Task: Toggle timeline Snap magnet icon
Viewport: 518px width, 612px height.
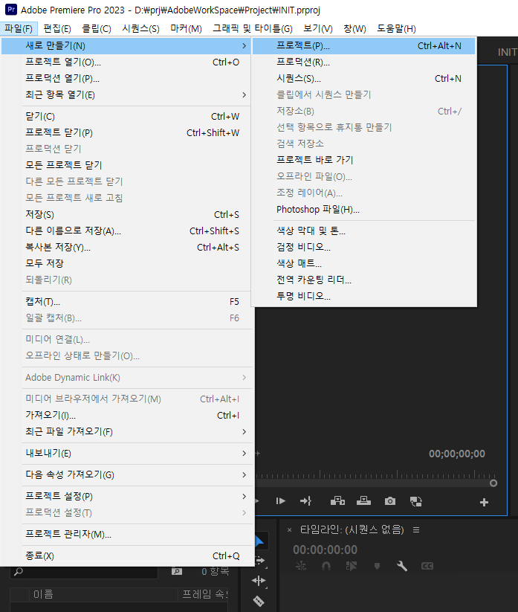Action: click(326, 566)
